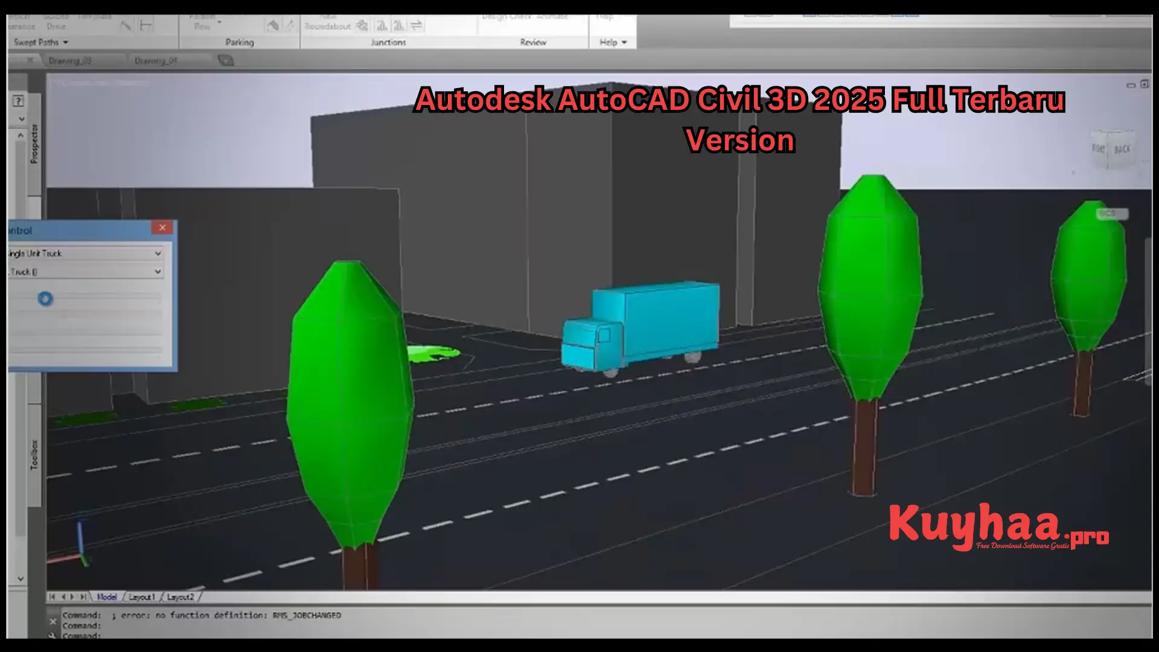Switch to the Drawing_04 tab
Screen dimensions: 1159x652
(x=157, y=60)
